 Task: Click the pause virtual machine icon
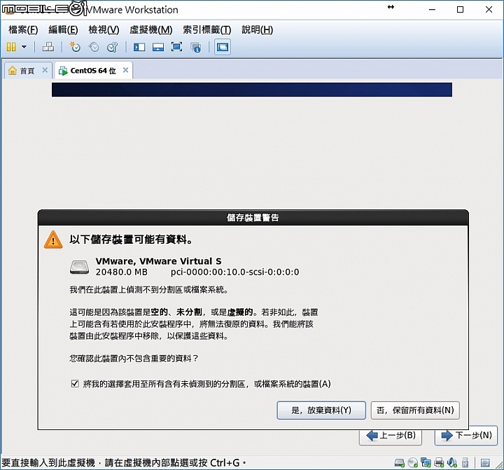click(x=11, y=47)
